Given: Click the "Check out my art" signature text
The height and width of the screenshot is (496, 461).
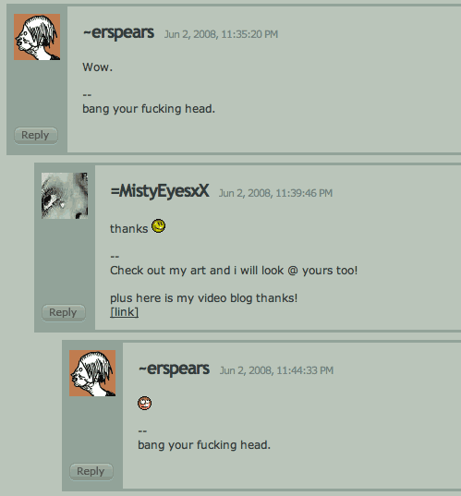Looking at the screenshot, I should pyautogui.click(x=234, y=271).
